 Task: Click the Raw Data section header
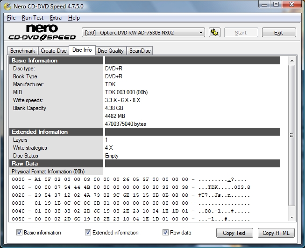click(x=56, y=163)
